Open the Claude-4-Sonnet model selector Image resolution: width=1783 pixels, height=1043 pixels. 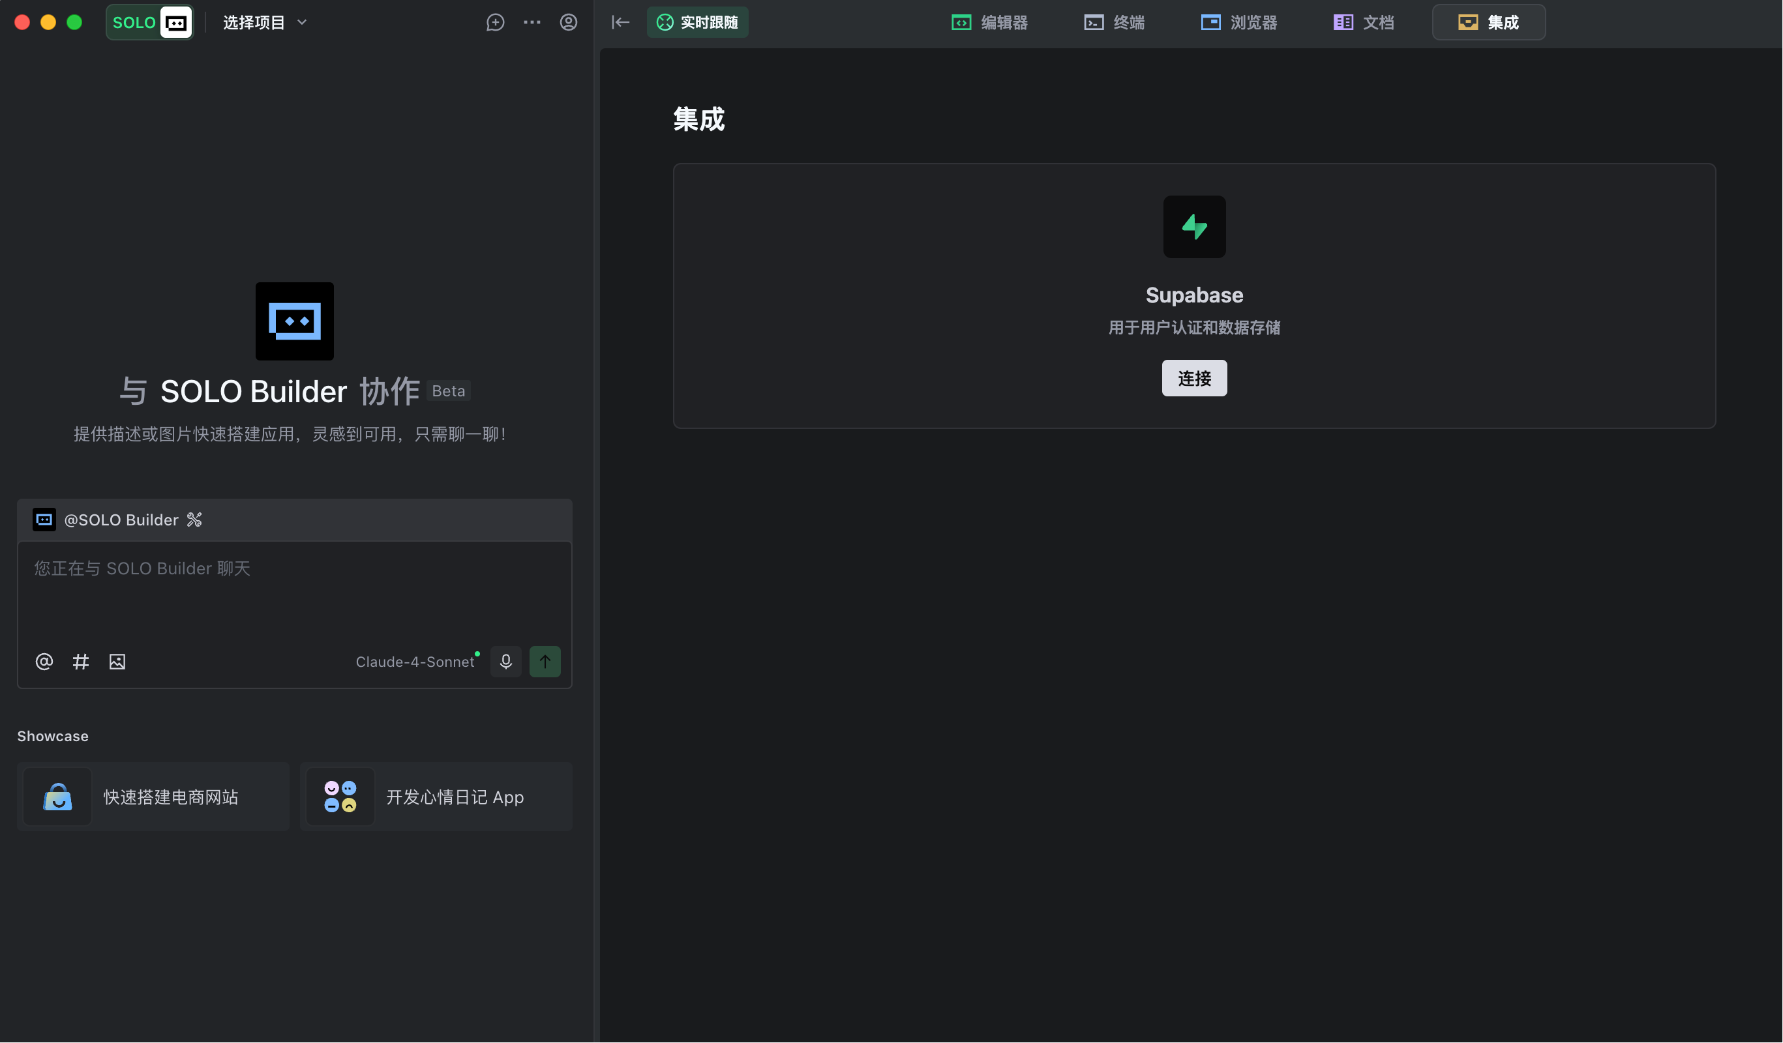(x=415, y=662)
